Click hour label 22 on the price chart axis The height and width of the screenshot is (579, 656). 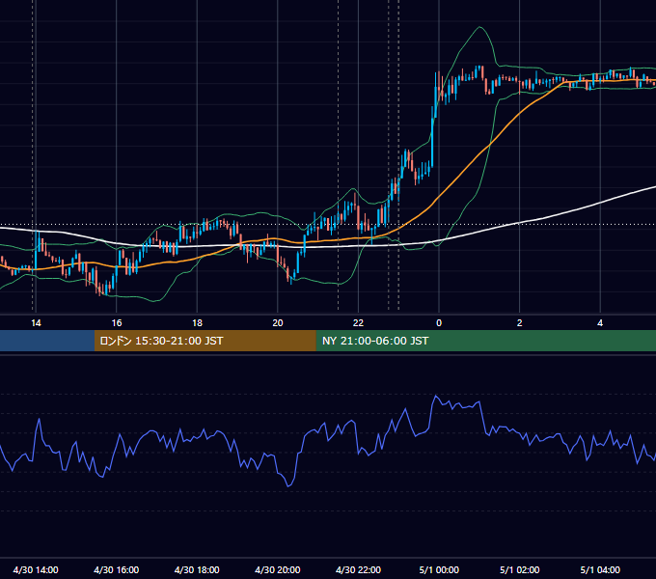click(x=358, y=323)
